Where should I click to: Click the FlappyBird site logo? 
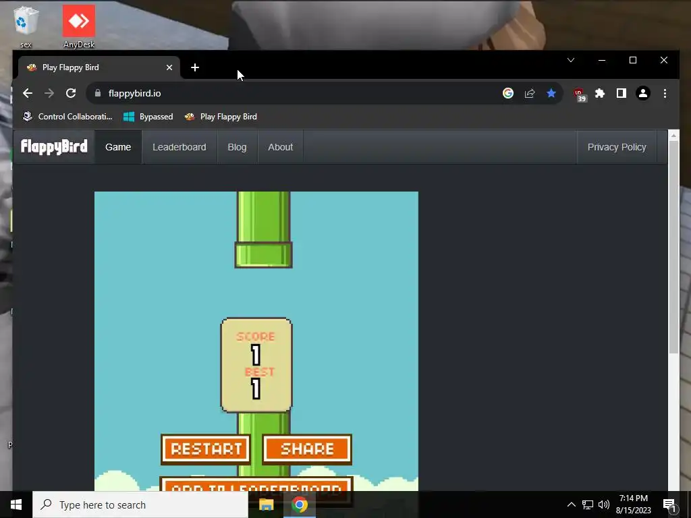click(x=54, y=146)
